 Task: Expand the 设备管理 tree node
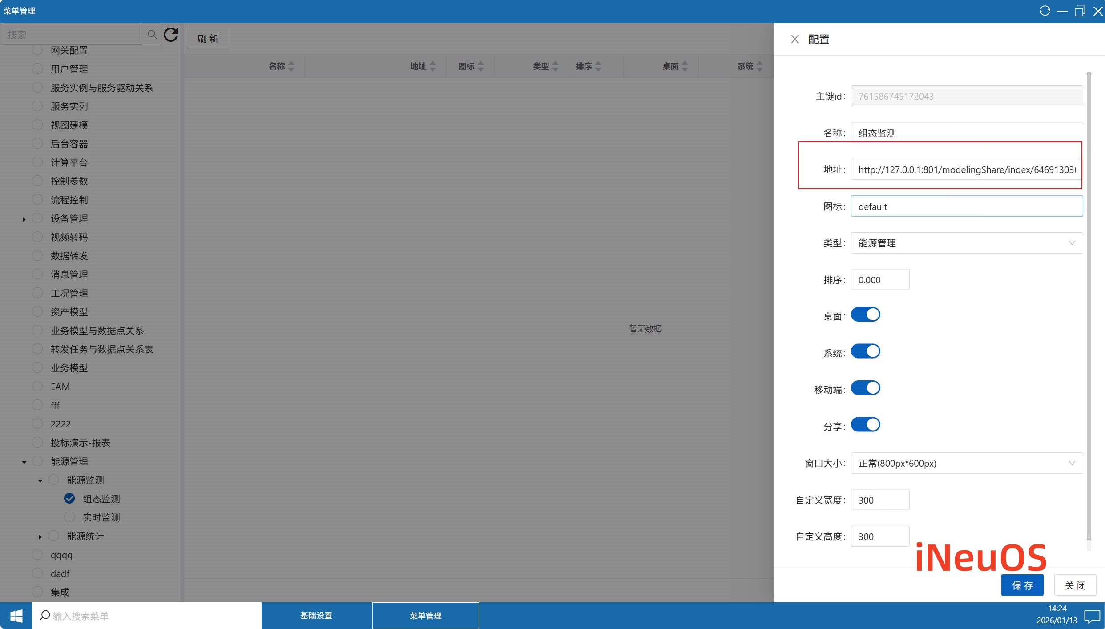24,219
